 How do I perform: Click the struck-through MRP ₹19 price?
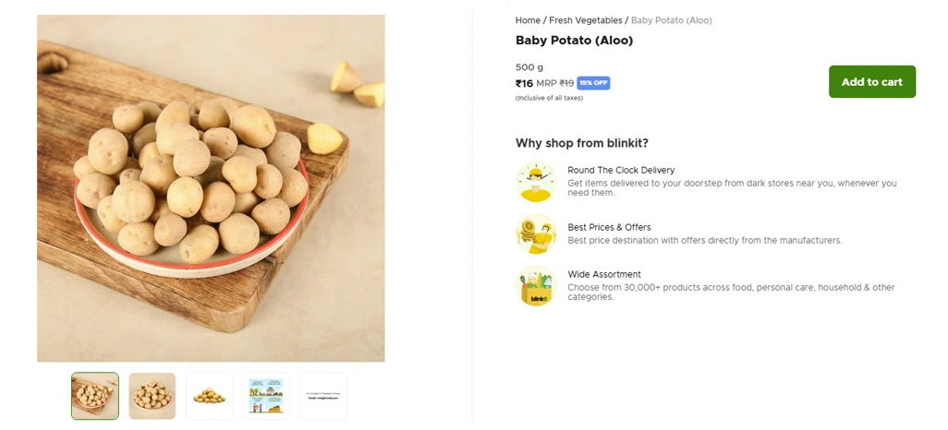pyautogui.click(x=566, y=83)
